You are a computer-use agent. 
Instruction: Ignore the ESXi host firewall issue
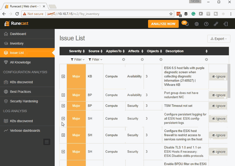(218, 135)
